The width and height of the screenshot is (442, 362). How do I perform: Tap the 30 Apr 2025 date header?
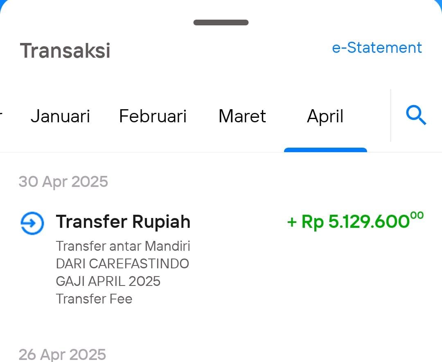tap(63, 182)
